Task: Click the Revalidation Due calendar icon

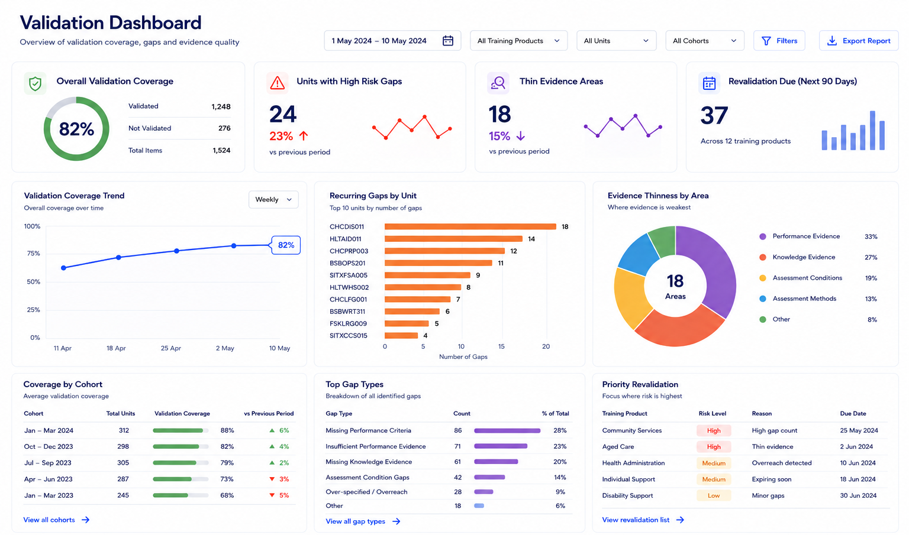Action: coord(709,83)
